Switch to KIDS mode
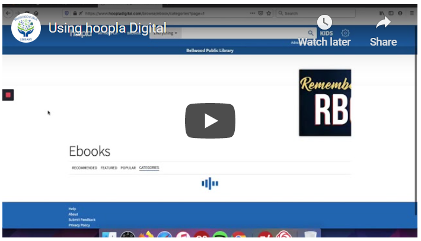Screen dimensions: 421x241 click(326, 33)
